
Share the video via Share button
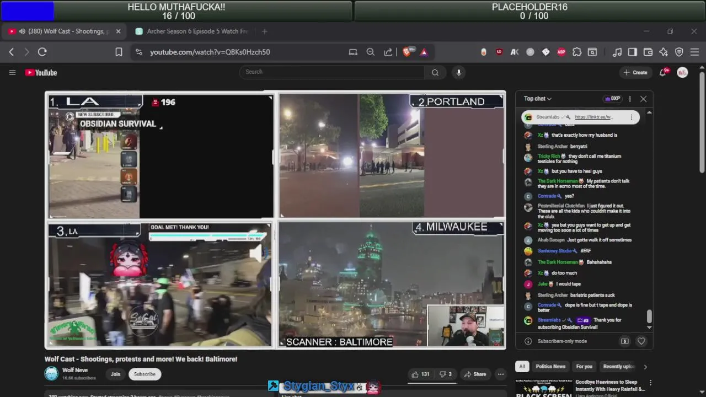[x=475, y=374]
